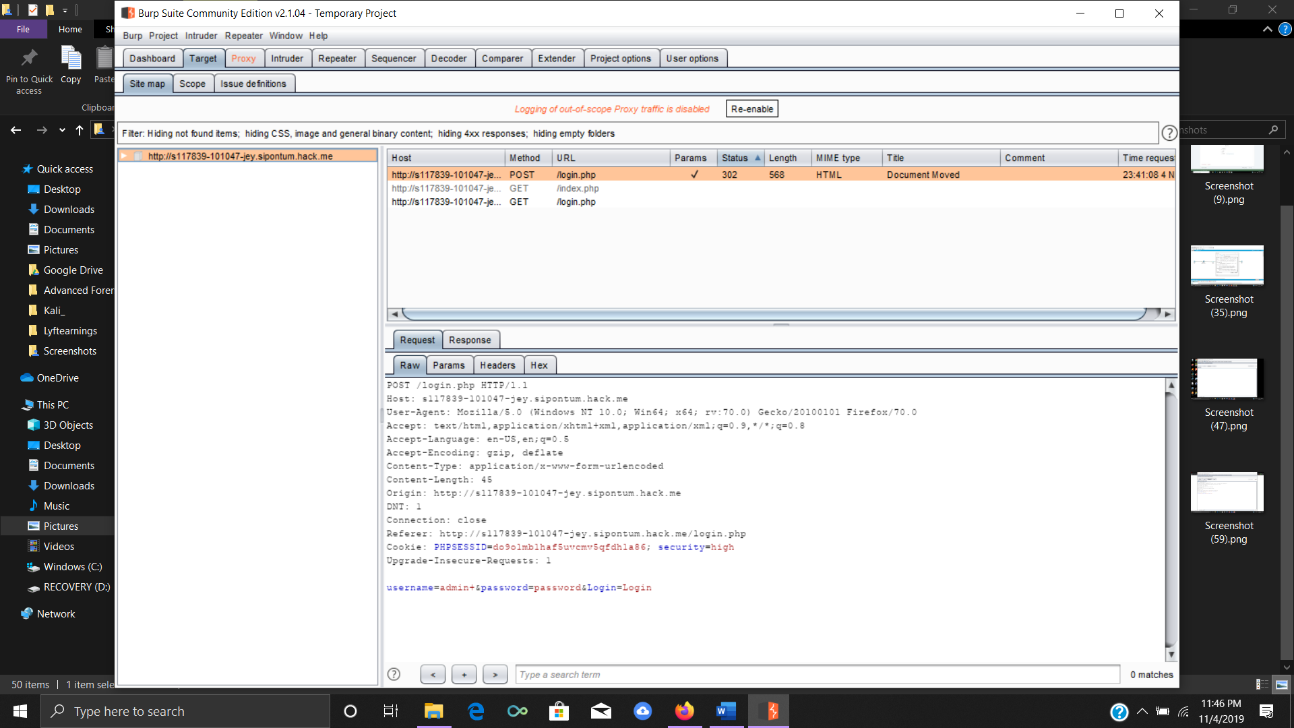Screen dimensions: 1294x728
Task: Open the Mail app from taskbar
Action: click(x=601, y=711)
